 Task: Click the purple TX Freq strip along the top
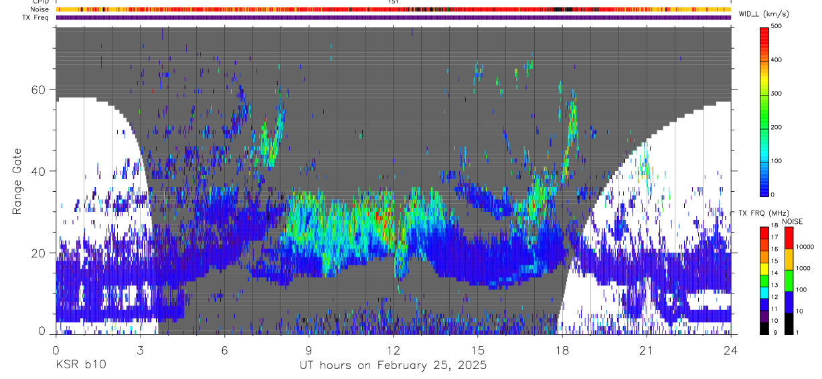tap(393, 17)
